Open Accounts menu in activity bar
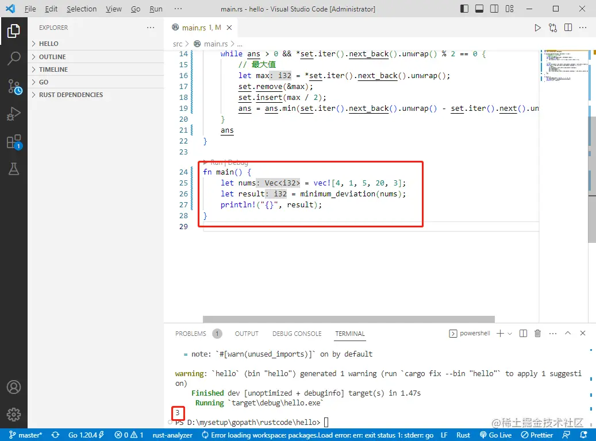The width and height of the screenshot is (596, 441). click(14, 387)
